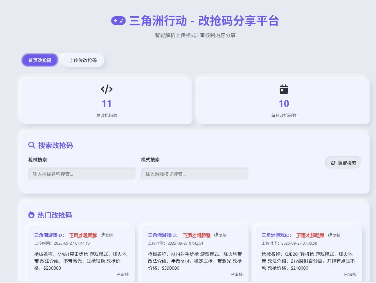Click the copy icon on the M4A1 card
Viewport: 376px width, 283px height.
tap(102, 235)
